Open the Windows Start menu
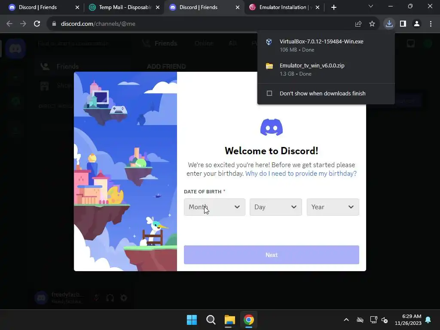This screenshot has width=440, height=330. tap(192, 320)
